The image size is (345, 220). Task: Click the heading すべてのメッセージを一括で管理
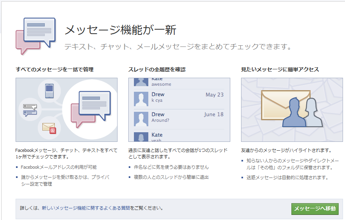[x=54, y=70]
